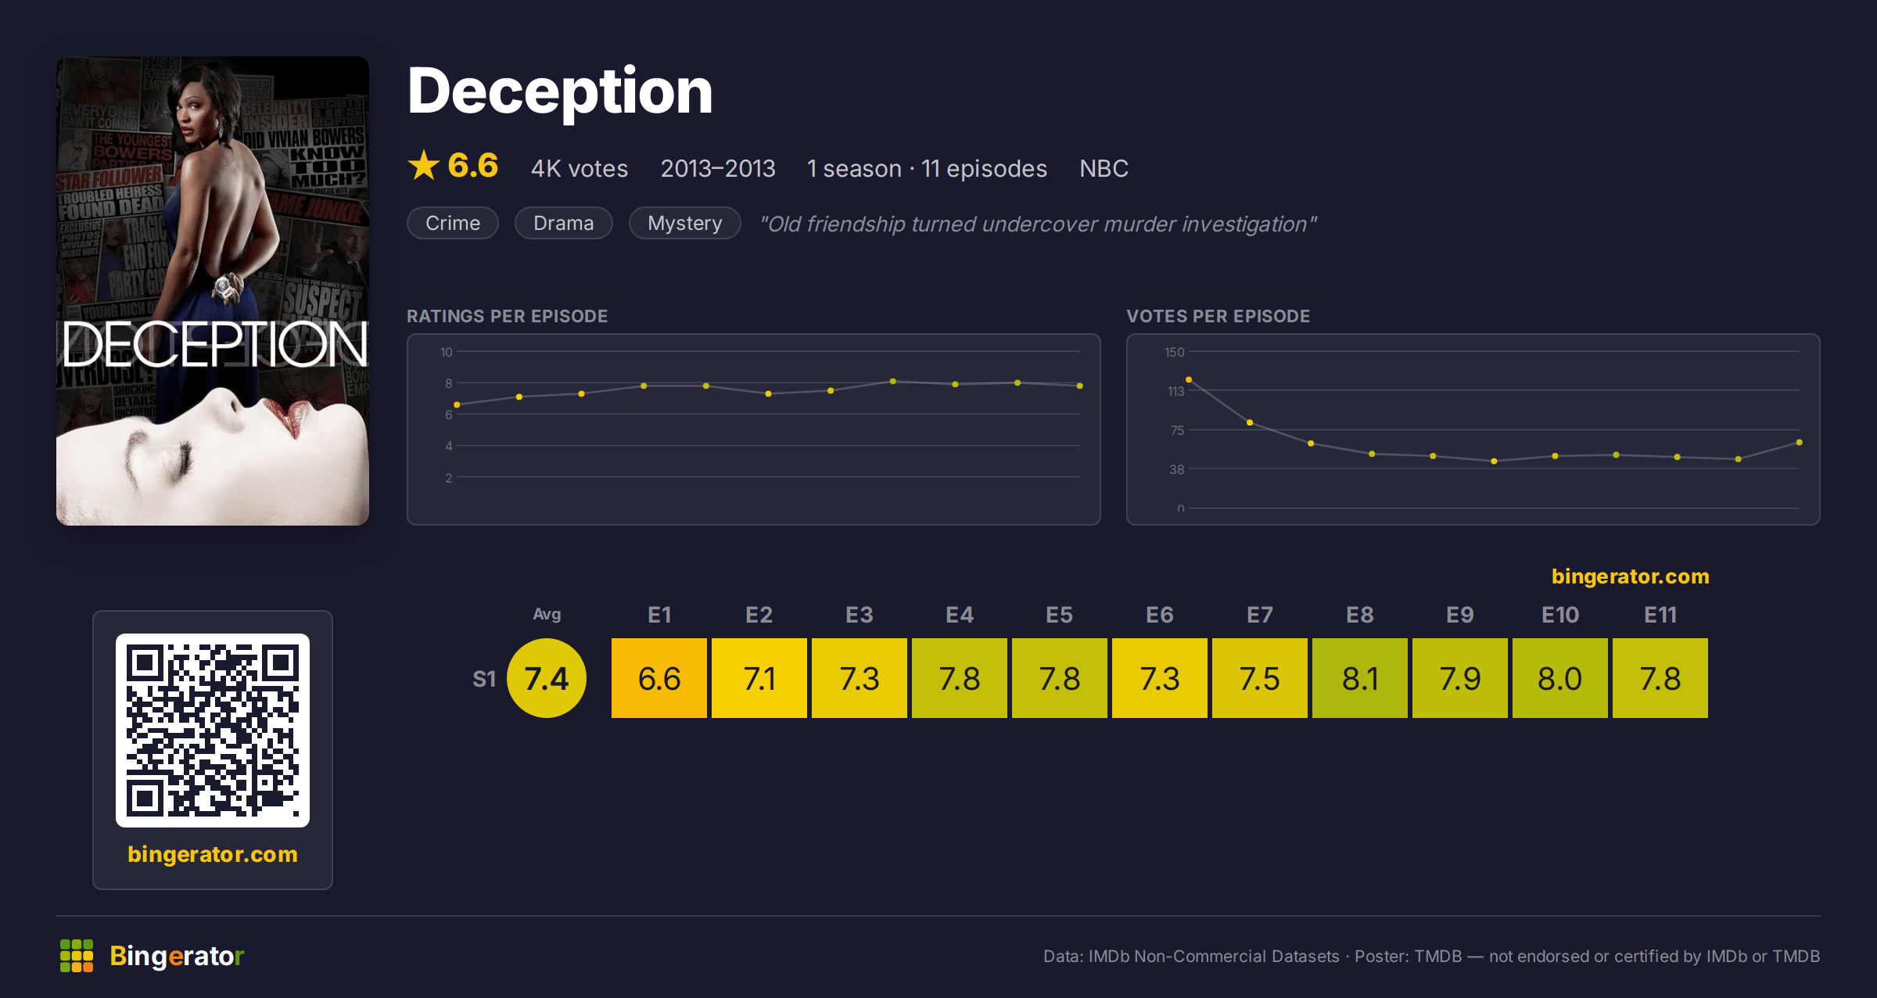Click the QR code image
This screenshot has width=1877, height=998.
213,730
